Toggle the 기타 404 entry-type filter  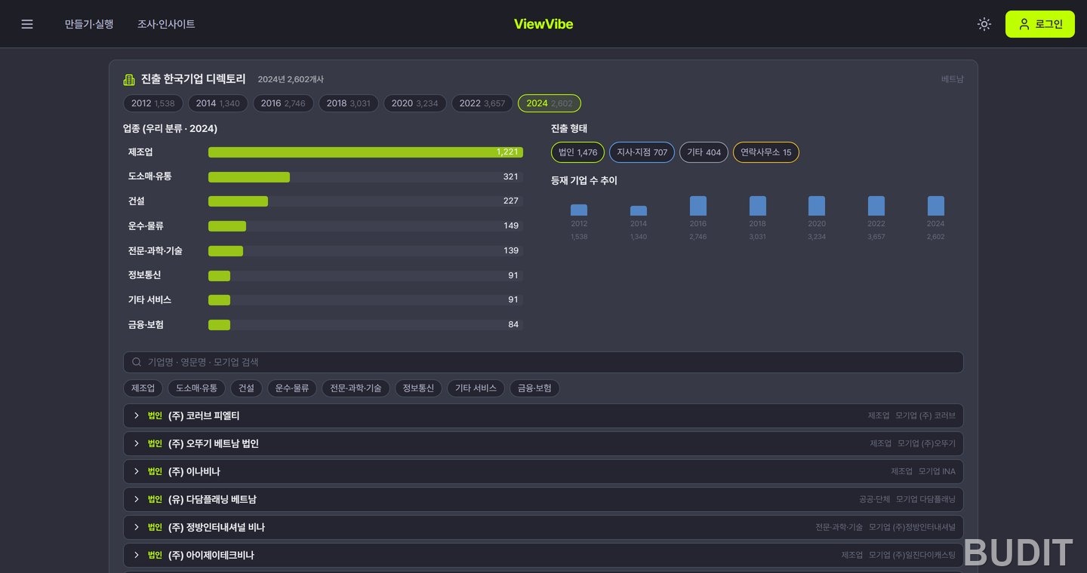click(x=704, y=152)
